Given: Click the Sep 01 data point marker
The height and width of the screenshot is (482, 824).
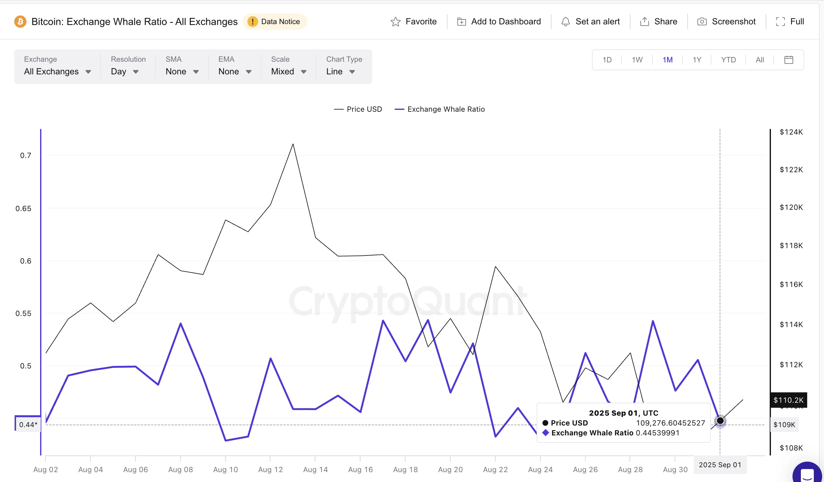Looking at the screenshot, I should pyautogui.click(x=720, y=421).
